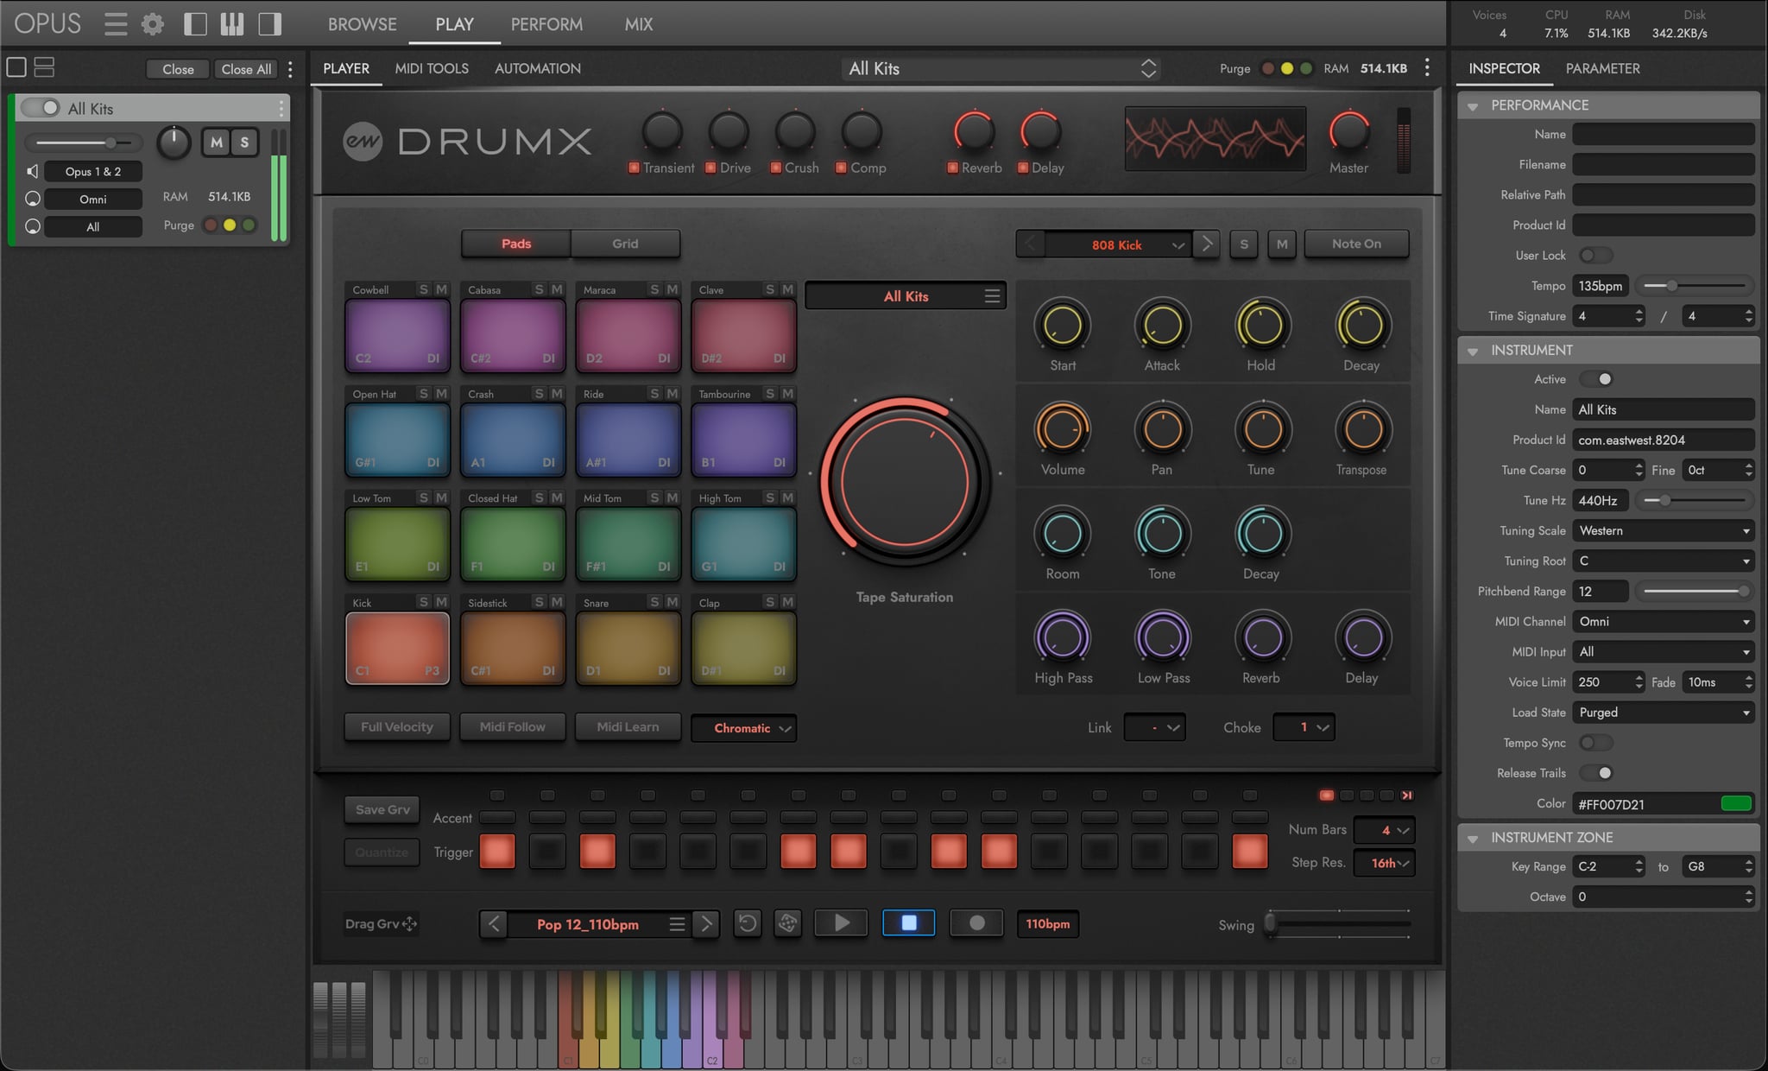Viewport: 1768px width, 1071px height.
Task: Open the Step Res. 16th dropdown
Action: point(1384,863)
